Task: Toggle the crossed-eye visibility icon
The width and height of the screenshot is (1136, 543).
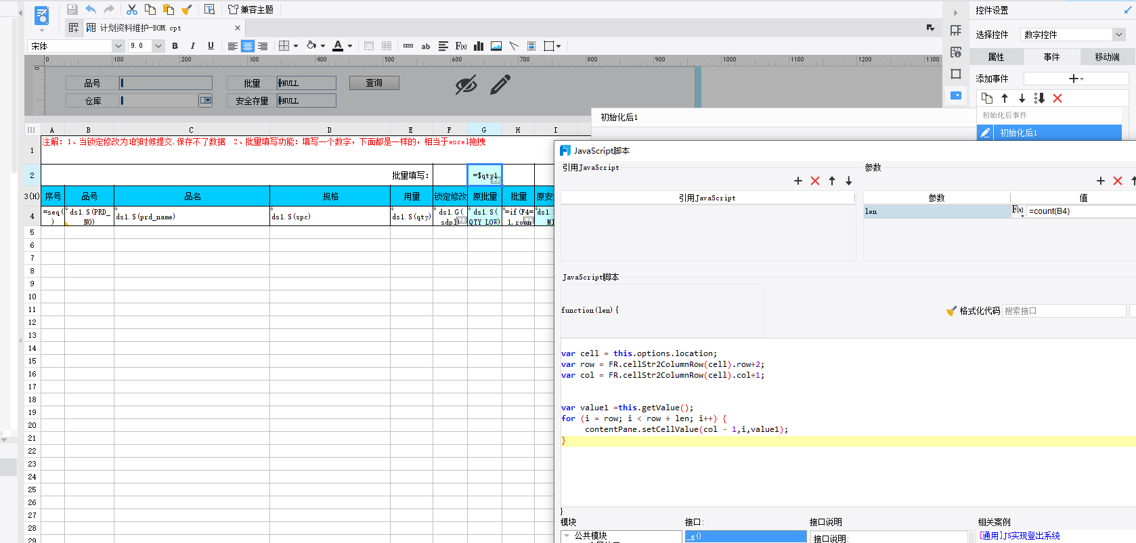Action: click(x=466, y=85)
